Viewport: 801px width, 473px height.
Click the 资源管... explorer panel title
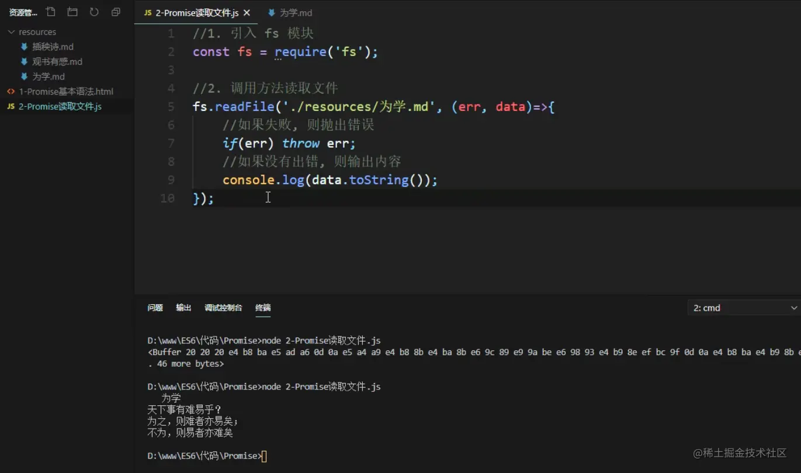click(23, 12)
